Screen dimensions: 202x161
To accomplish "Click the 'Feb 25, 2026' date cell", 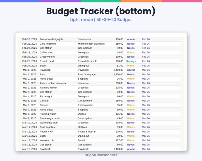I will click(30, 61).
